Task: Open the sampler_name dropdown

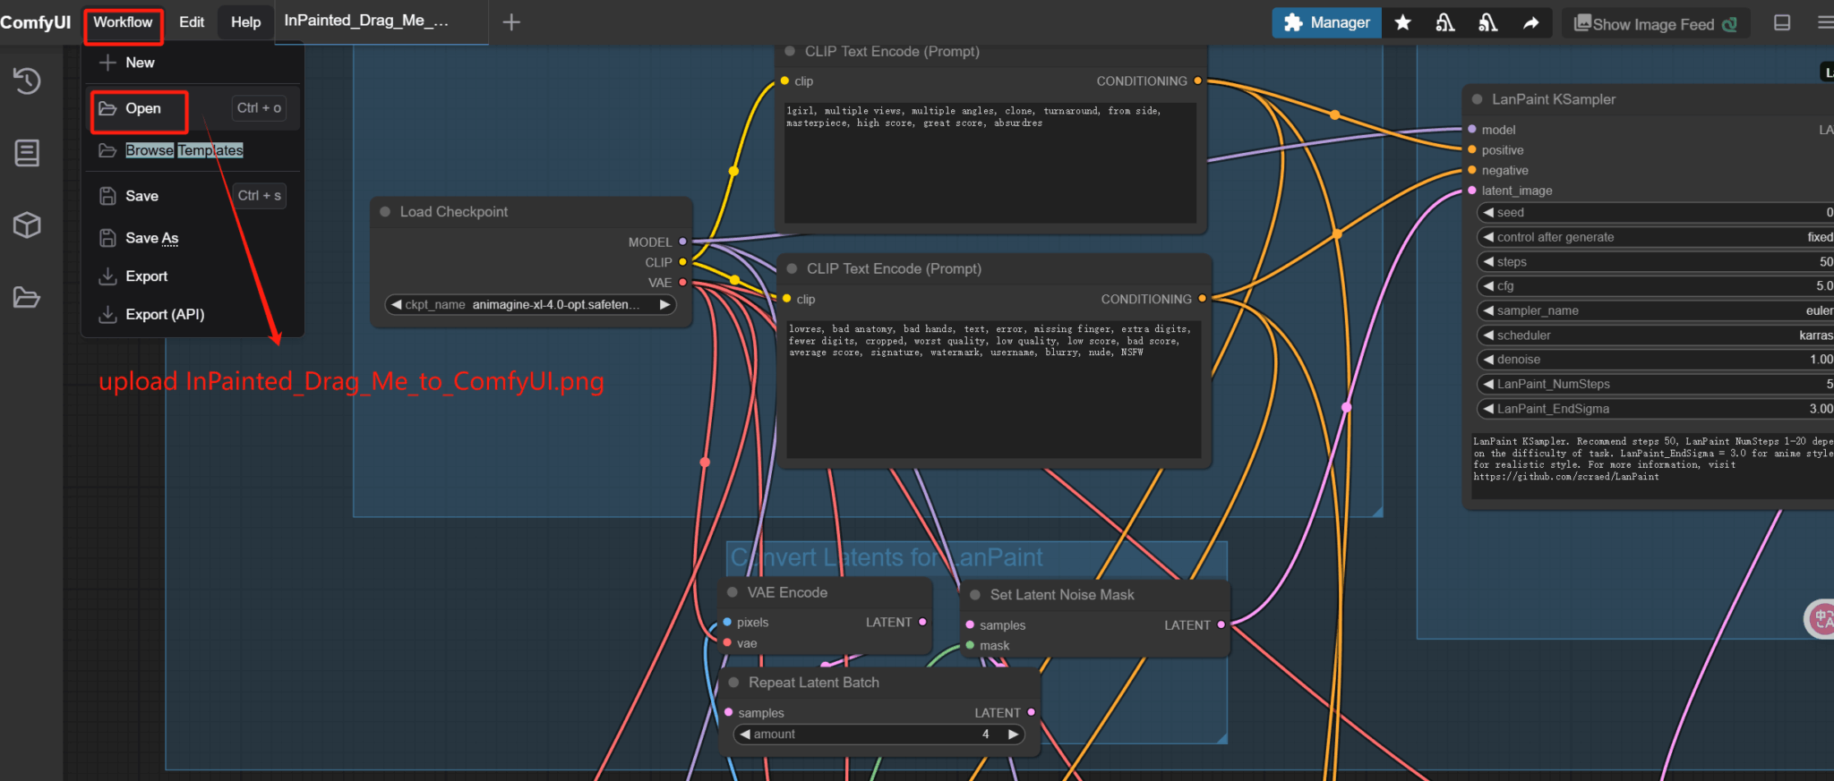Action: (1657, 310)
